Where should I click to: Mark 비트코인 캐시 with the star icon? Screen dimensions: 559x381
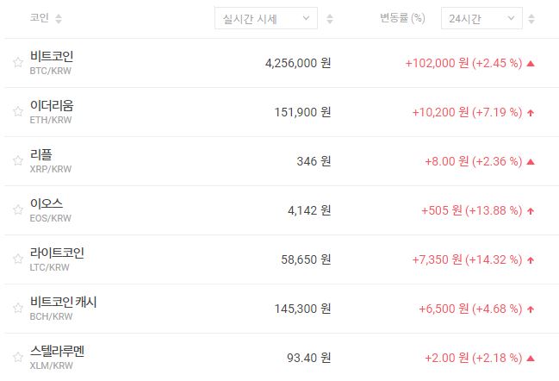click(x=17, y=308)
